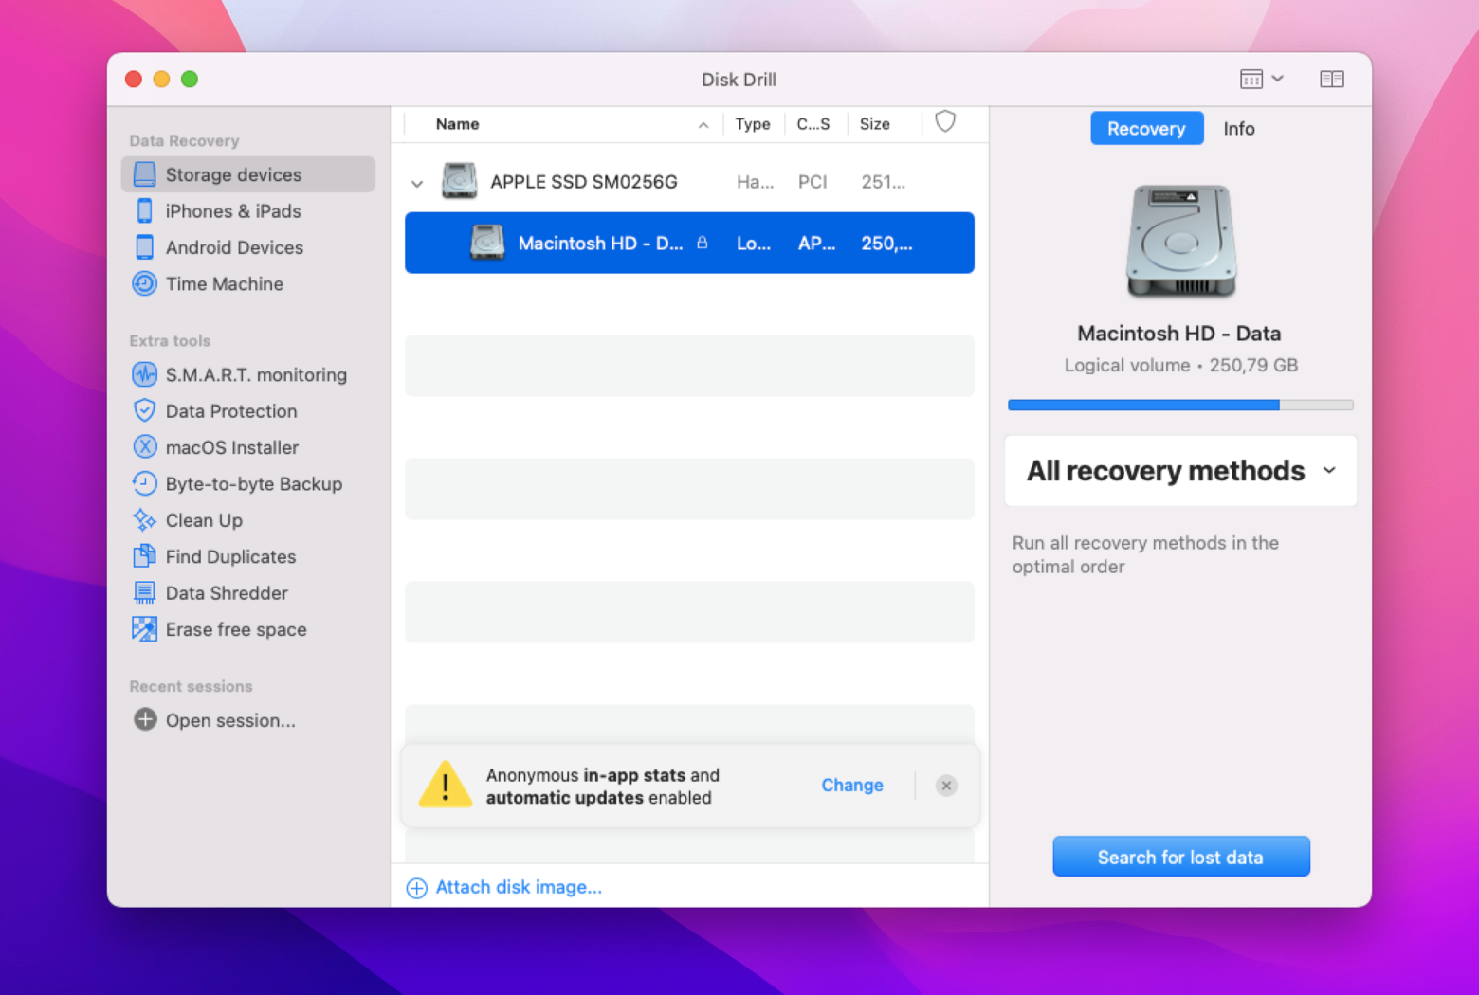Open the Time Machine recovery icon
1479x995 pixels.
144,283
